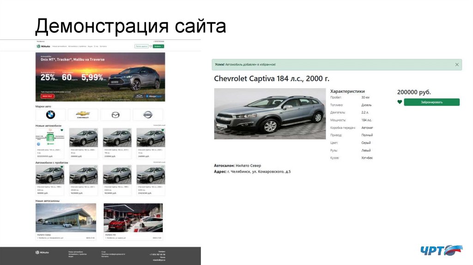Click the ЧРТ logo on the slide
This screenshot has height=265, width=473.
click(x=441, y=250)
